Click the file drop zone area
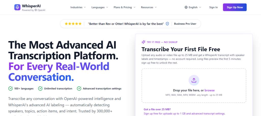The width and height of the screenshot is (261, 116). 194,86
